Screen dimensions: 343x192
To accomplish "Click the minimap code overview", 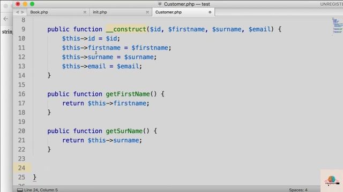I will click(x=337, y=26).
